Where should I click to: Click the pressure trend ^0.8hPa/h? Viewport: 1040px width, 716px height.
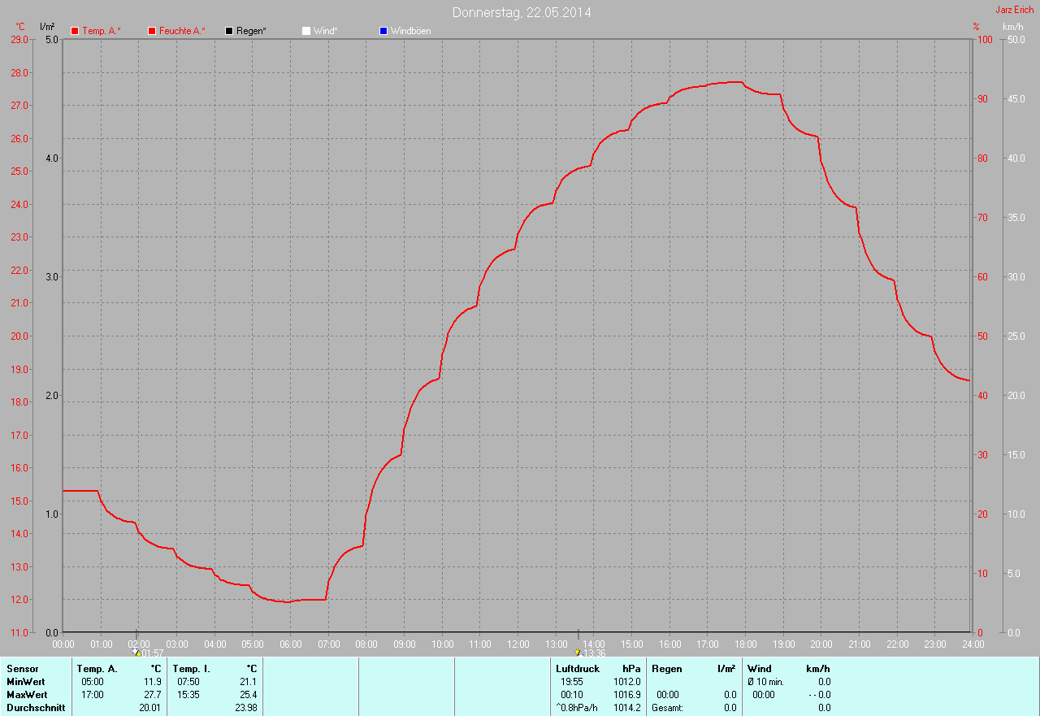tap(577, 708)
